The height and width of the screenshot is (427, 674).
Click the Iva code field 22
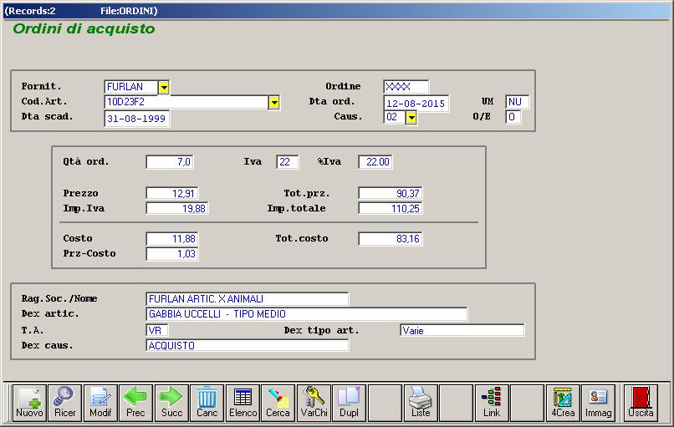(x=287, y=162)
